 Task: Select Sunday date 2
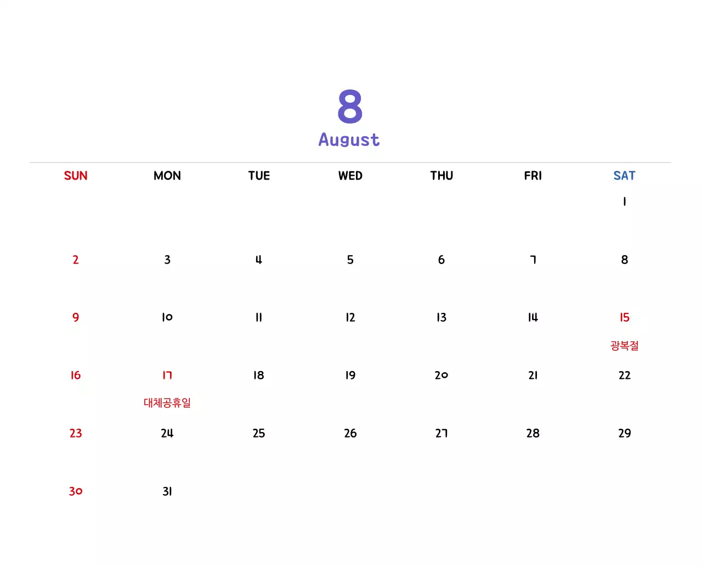(76, 260)
